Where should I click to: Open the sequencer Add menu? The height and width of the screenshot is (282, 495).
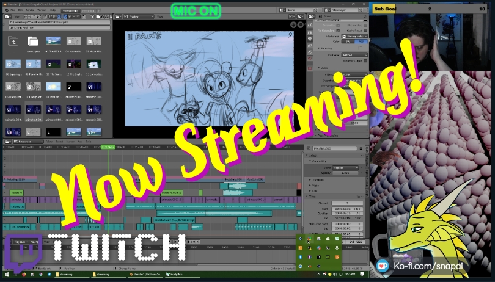(x=80, y=142)
